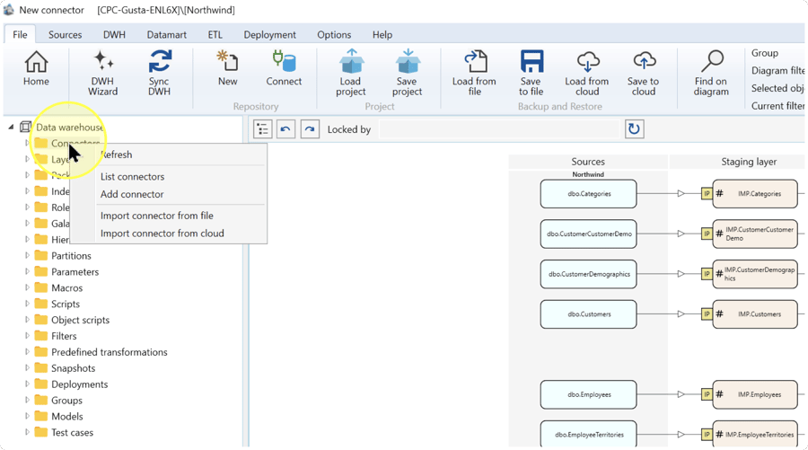Open the Deployment ribbon tab
Viewport: 808px width, 450px height.
(269, 34)
